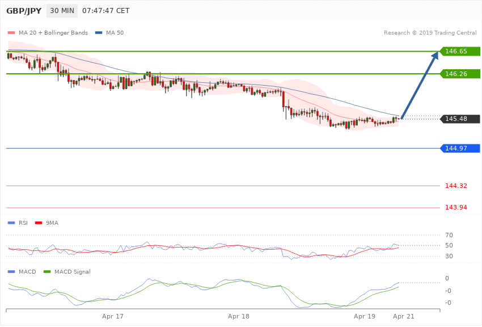
Task: Click the GBP/JPY symbol title
Action: 24,11
